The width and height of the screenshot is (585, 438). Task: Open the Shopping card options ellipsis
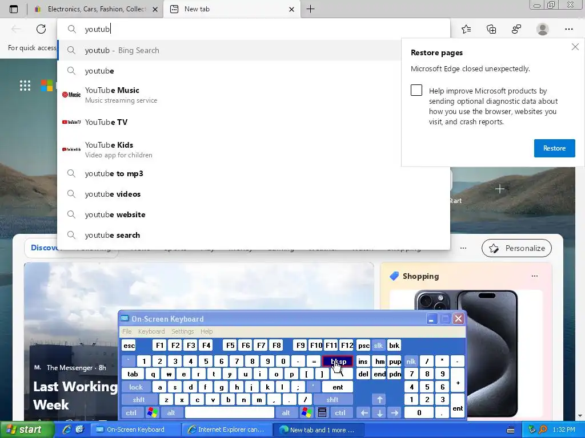pyautogui.click(x=535, y=276)
